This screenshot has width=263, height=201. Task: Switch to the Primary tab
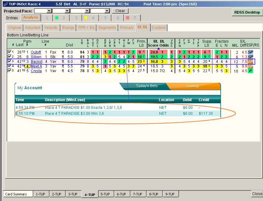(x=127, y=28)
